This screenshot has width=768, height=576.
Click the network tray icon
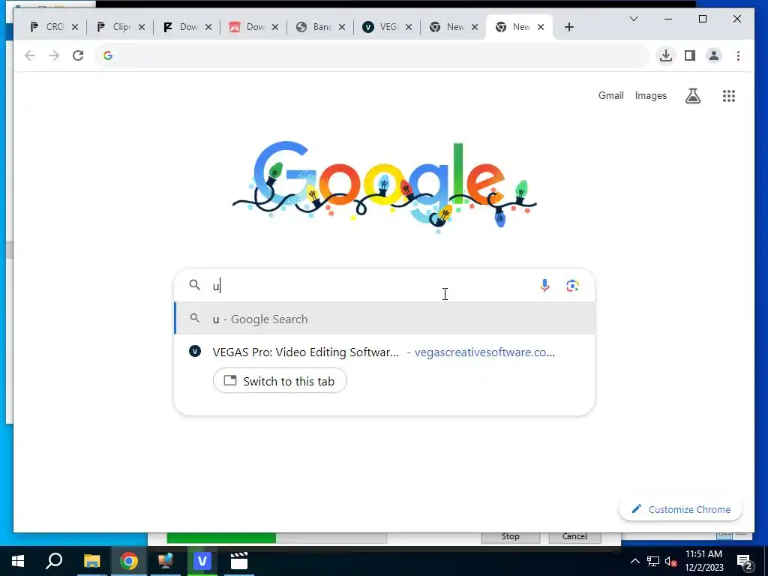[653, 562]
